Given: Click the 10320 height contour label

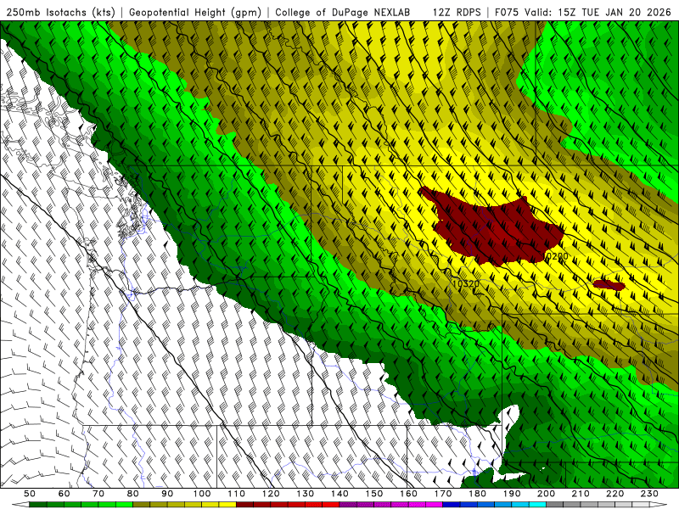Looking at the screenshot, I should pos(465,283).
